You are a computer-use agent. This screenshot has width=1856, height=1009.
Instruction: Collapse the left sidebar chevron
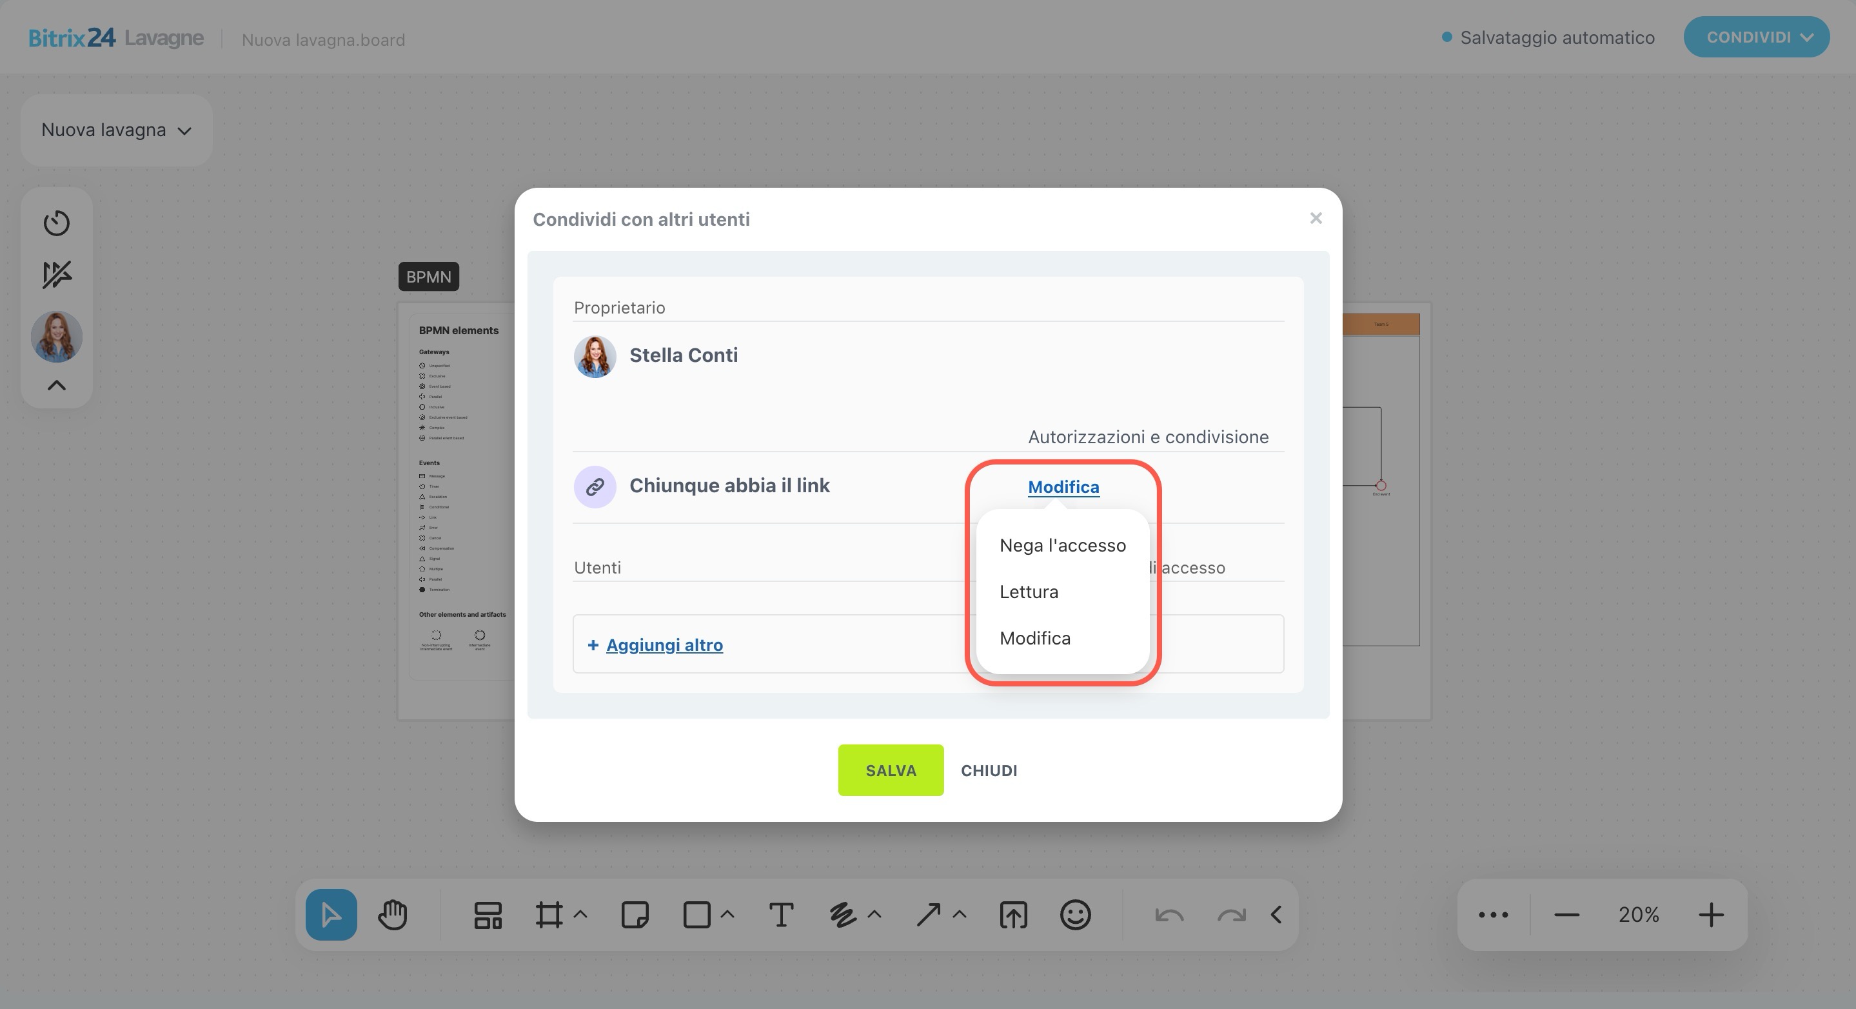click(x=56, y=386)
